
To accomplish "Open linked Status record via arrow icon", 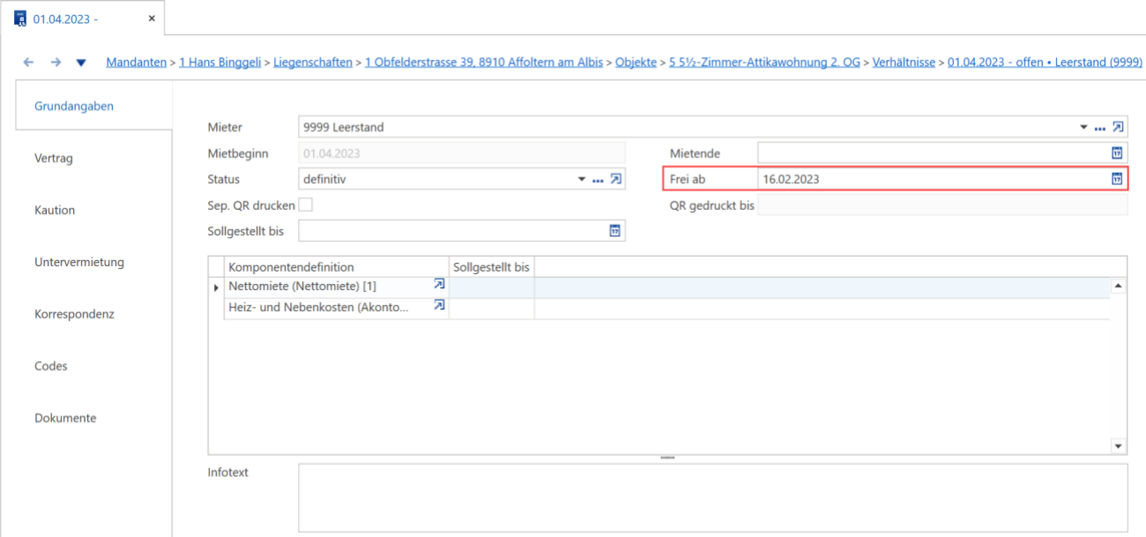I will (616, 179).
